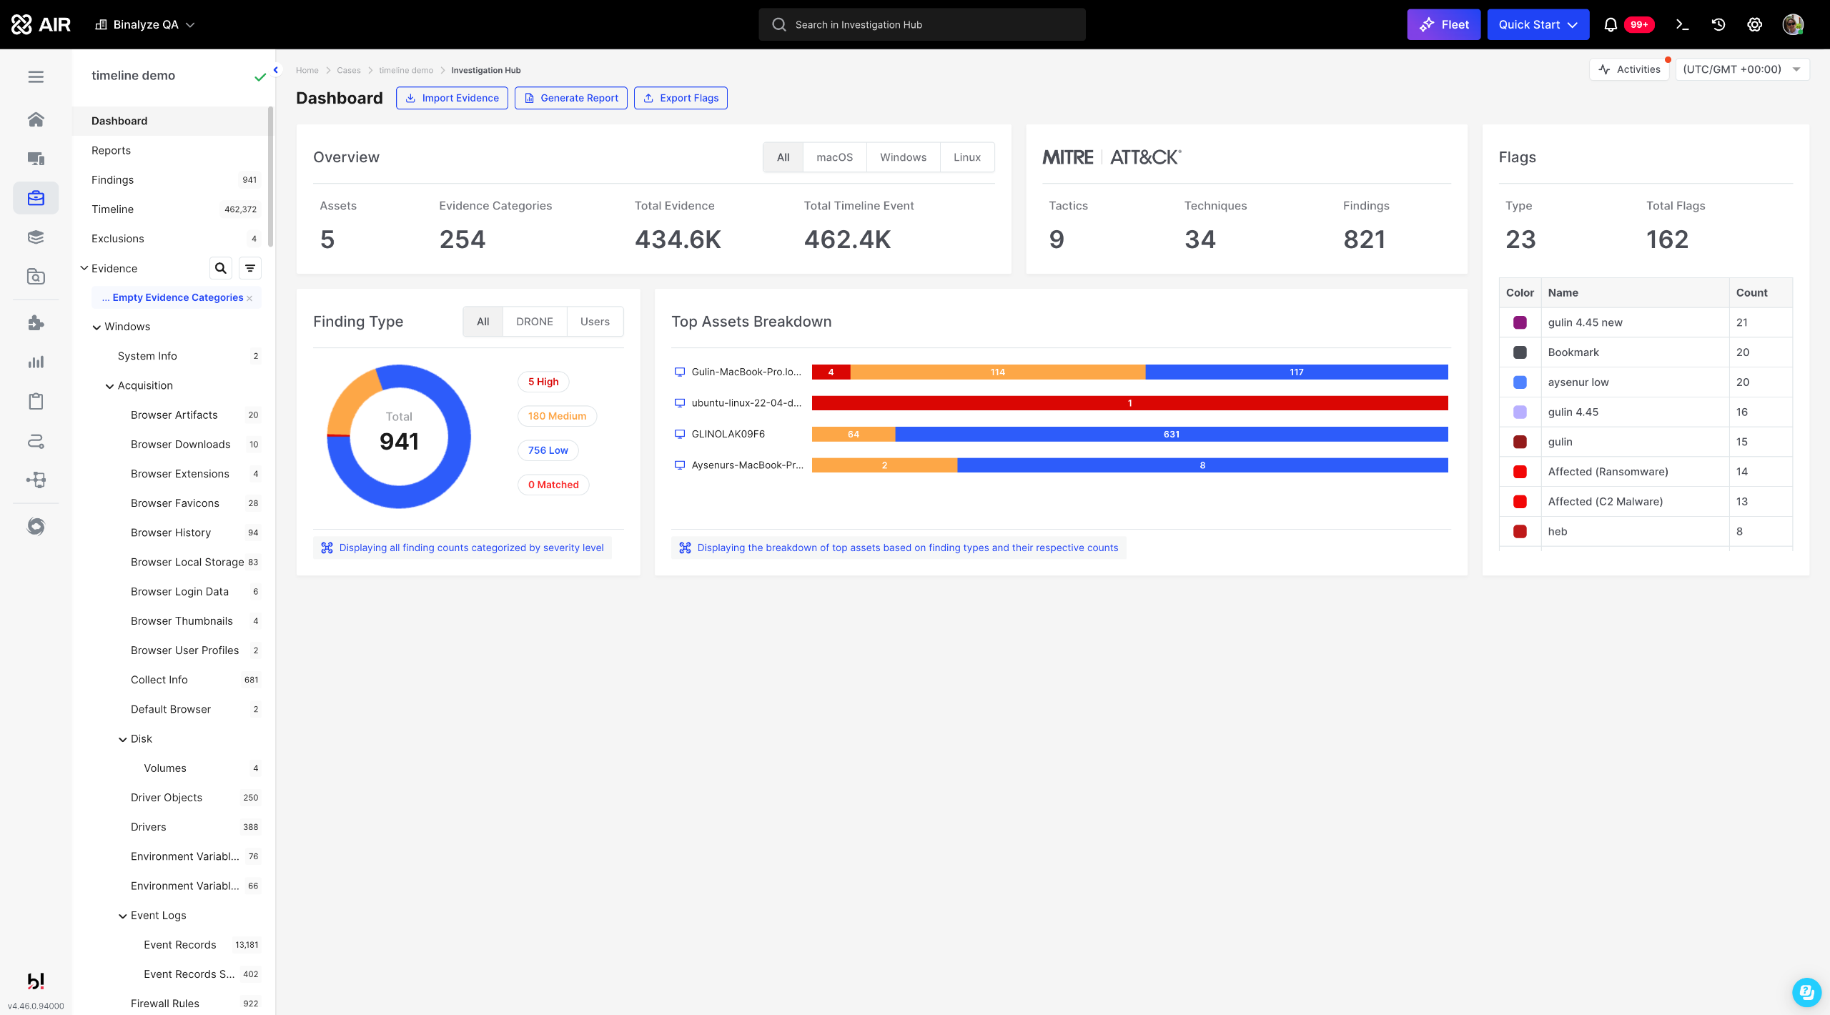Open the home icon in left sidebar
The height and width of the screenshot is (1015, 1830).
(36, 119)
